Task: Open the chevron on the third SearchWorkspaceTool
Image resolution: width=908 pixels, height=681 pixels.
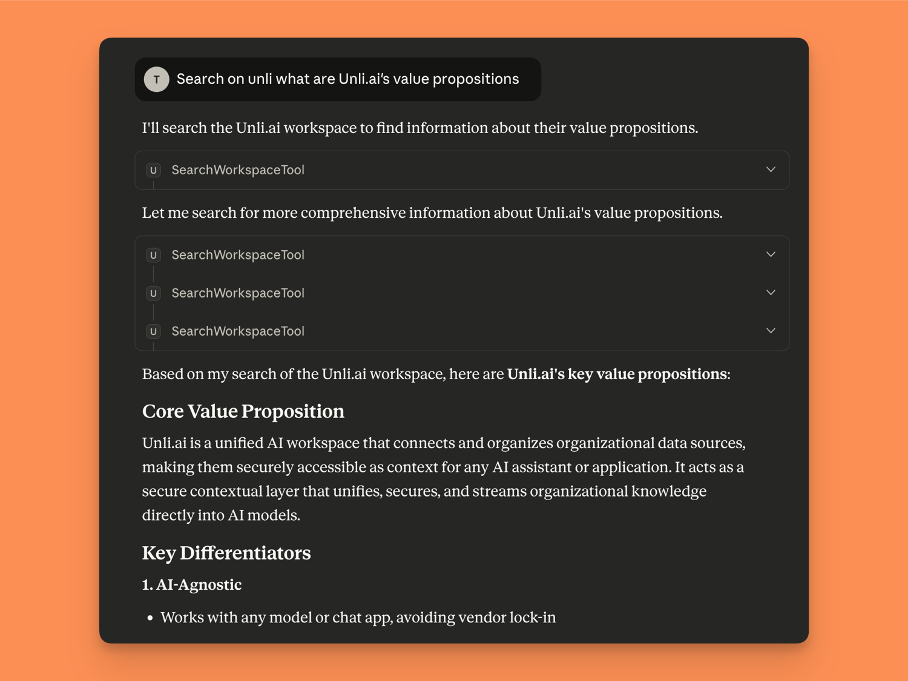Action: pos(771,293)
